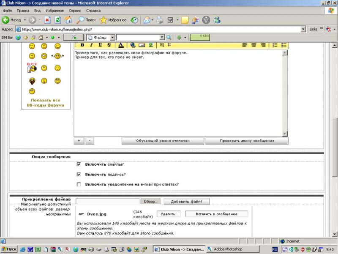The height and width of the screenshot is (254, 338).
Task: Open Favorites (Избранное) star
Action: pyautogui.click(x=113, y=20)
